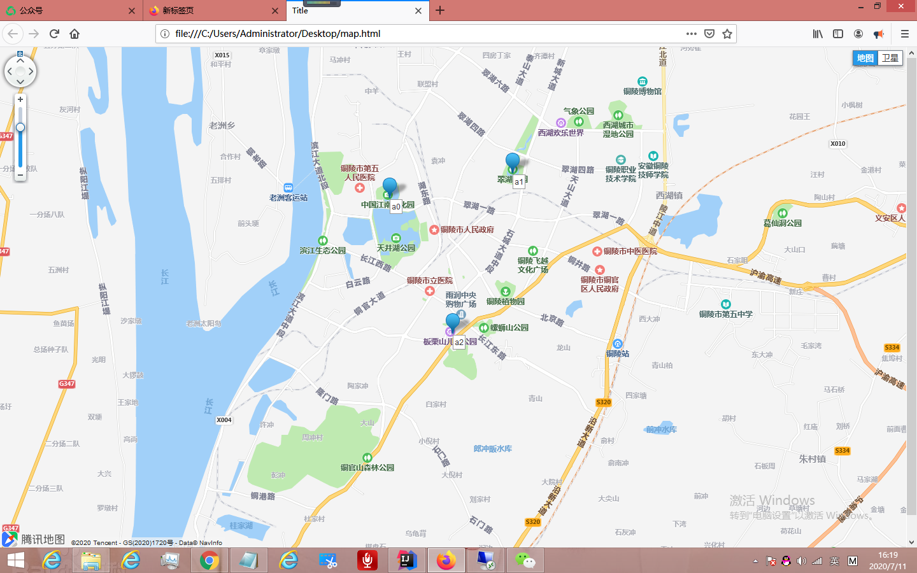
Task: Switch the map to 地图 view
Action: pyautogui.click(x=864, y=57)
